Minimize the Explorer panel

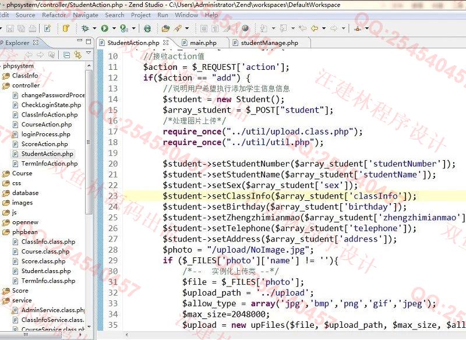coord(79,41)
